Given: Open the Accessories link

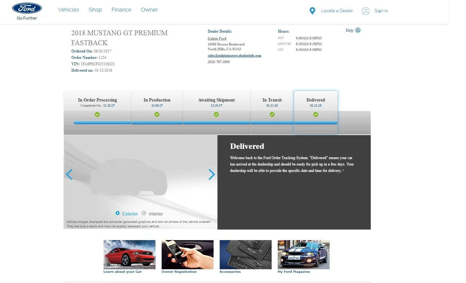Looking at the screenshot, I should (x=230, y=272).
